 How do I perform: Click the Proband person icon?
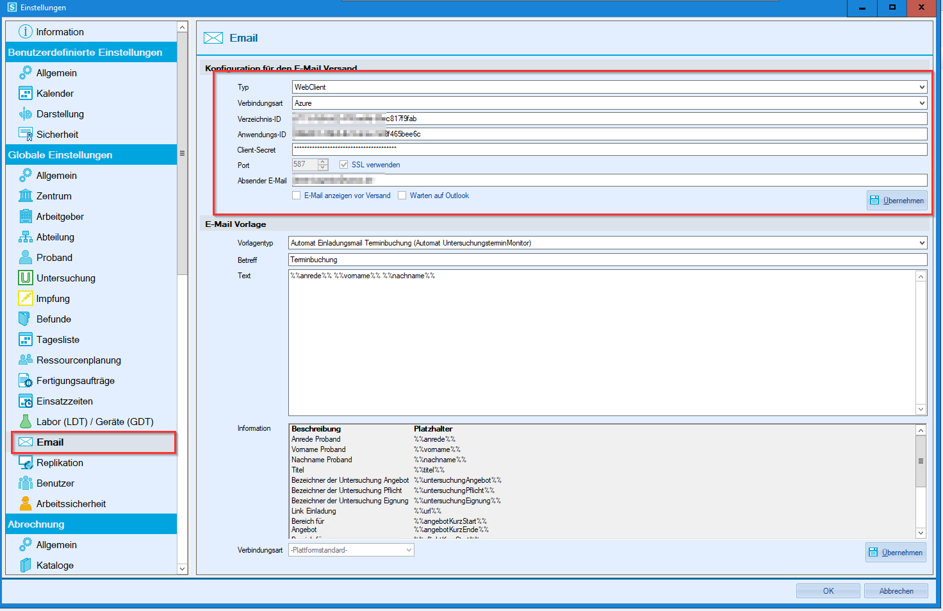[26, 257]
